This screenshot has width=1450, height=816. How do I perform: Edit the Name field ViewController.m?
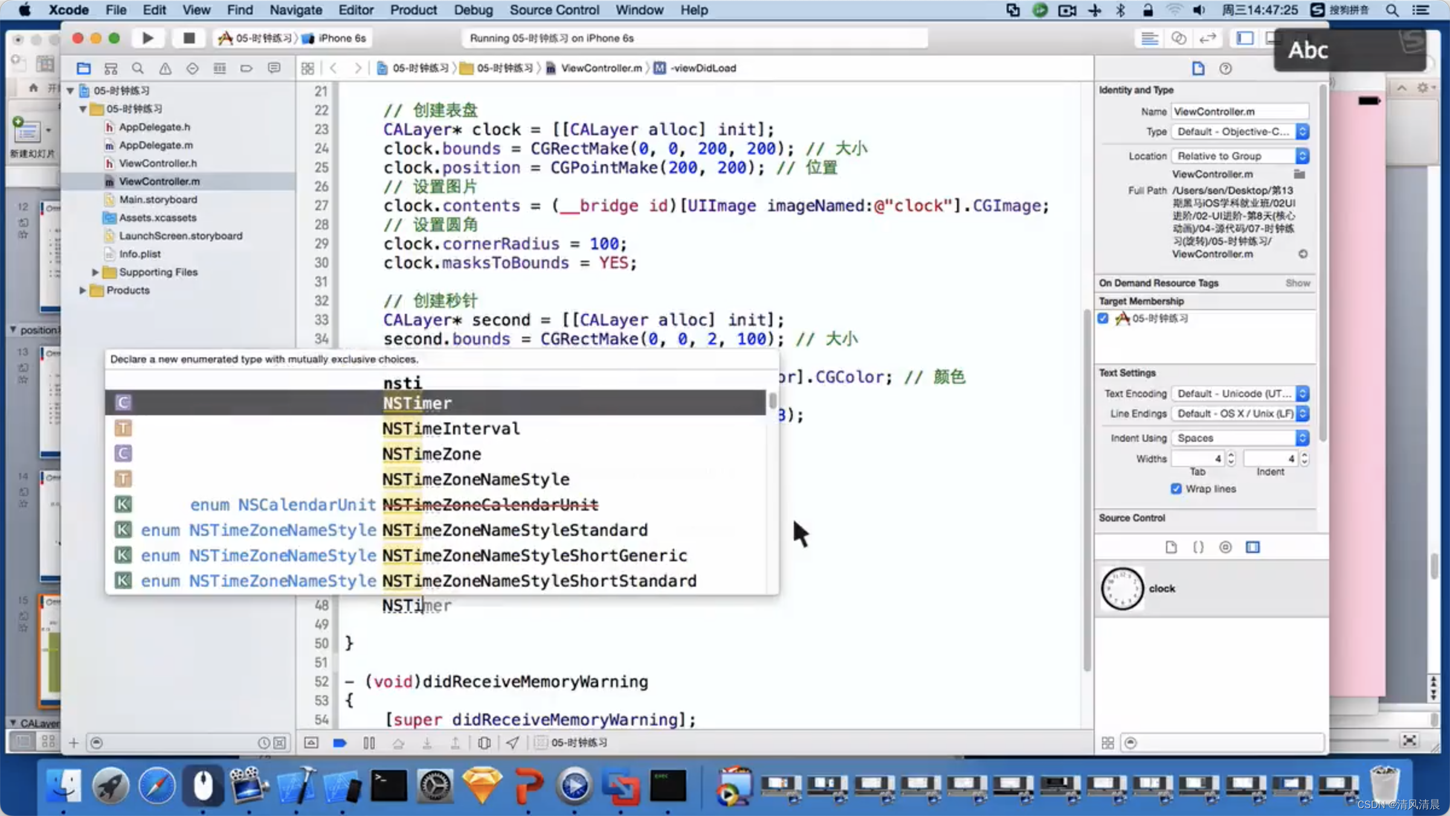point(1240,111)
